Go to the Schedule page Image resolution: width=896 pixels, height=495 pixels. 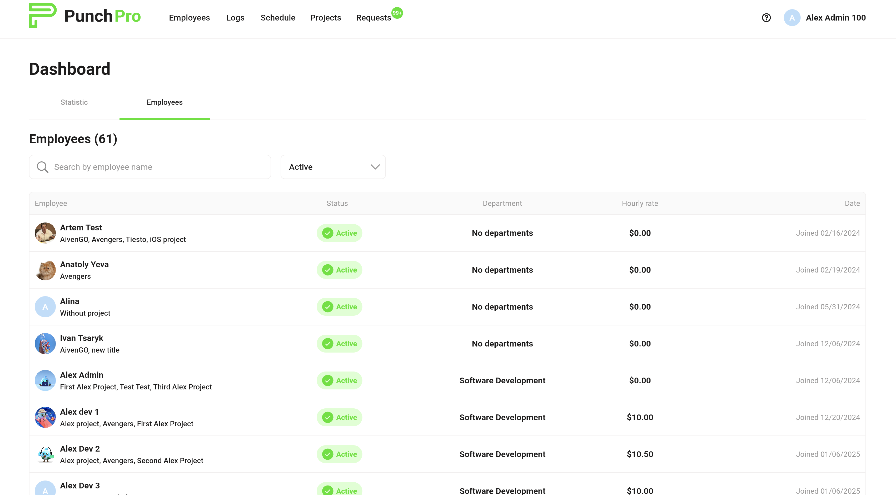[277, 18]
